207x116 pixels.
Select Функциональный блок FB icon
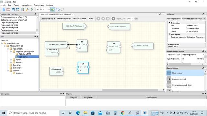tap(169, 85)
